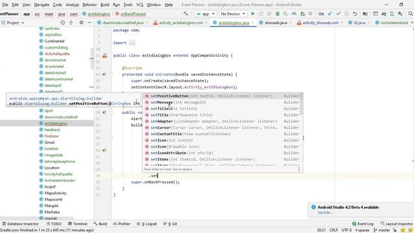Screen dimensions: 414x233
Task: Click the Sync Project with Gradle icon
Action: click(384, 14)
